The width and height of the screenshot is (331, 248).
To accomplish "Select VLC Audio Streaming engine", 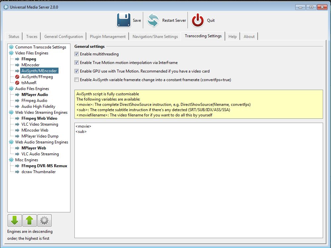I will pyautogui.click(x=40, y=154).
